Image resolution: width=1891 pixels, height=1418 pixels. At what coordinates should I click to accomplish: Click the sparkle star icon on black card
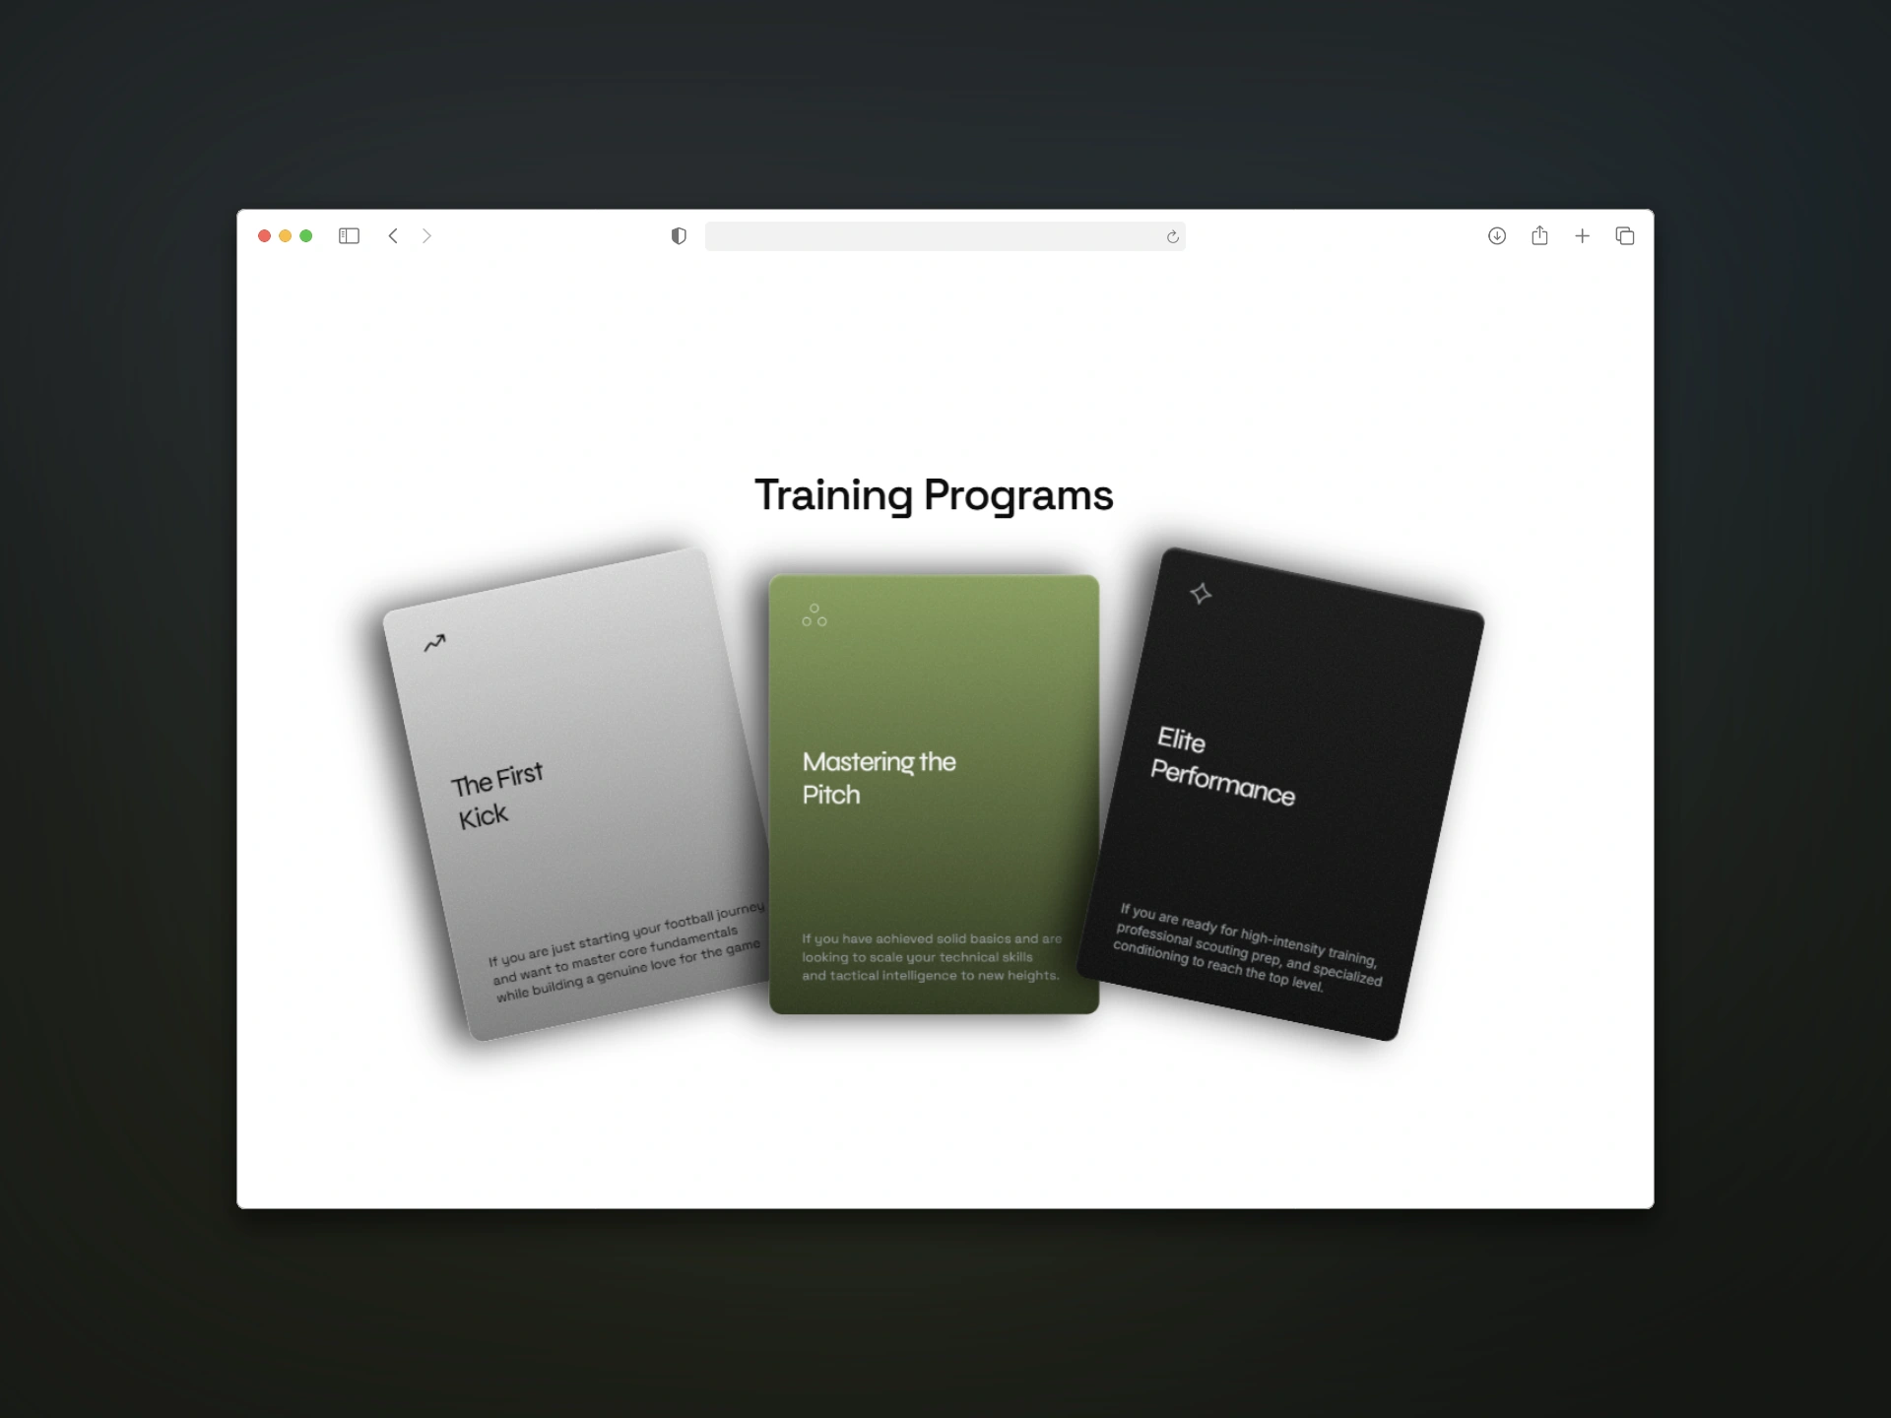[1201, 594]
